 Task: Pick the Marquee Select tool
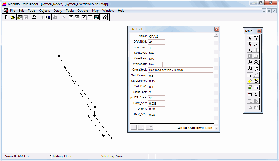tap(256, 38)
